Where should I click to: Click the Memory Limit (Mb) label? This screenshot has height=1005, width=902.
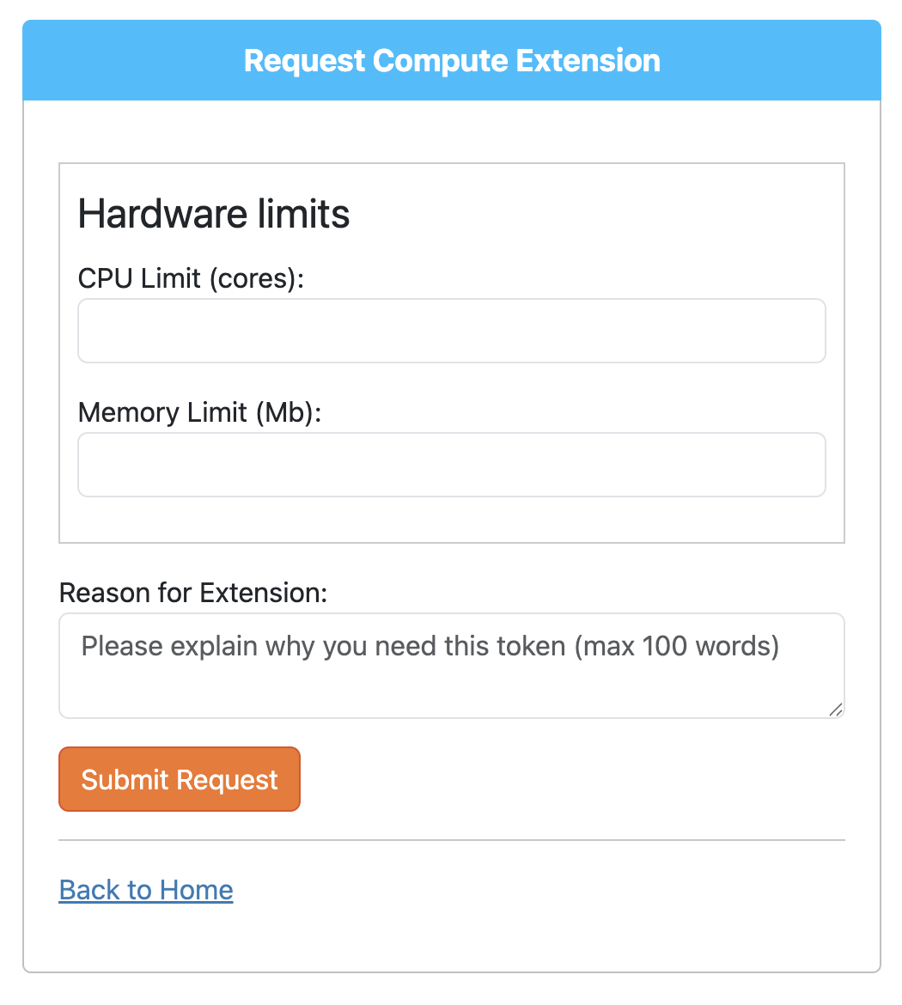click(199, 412)
